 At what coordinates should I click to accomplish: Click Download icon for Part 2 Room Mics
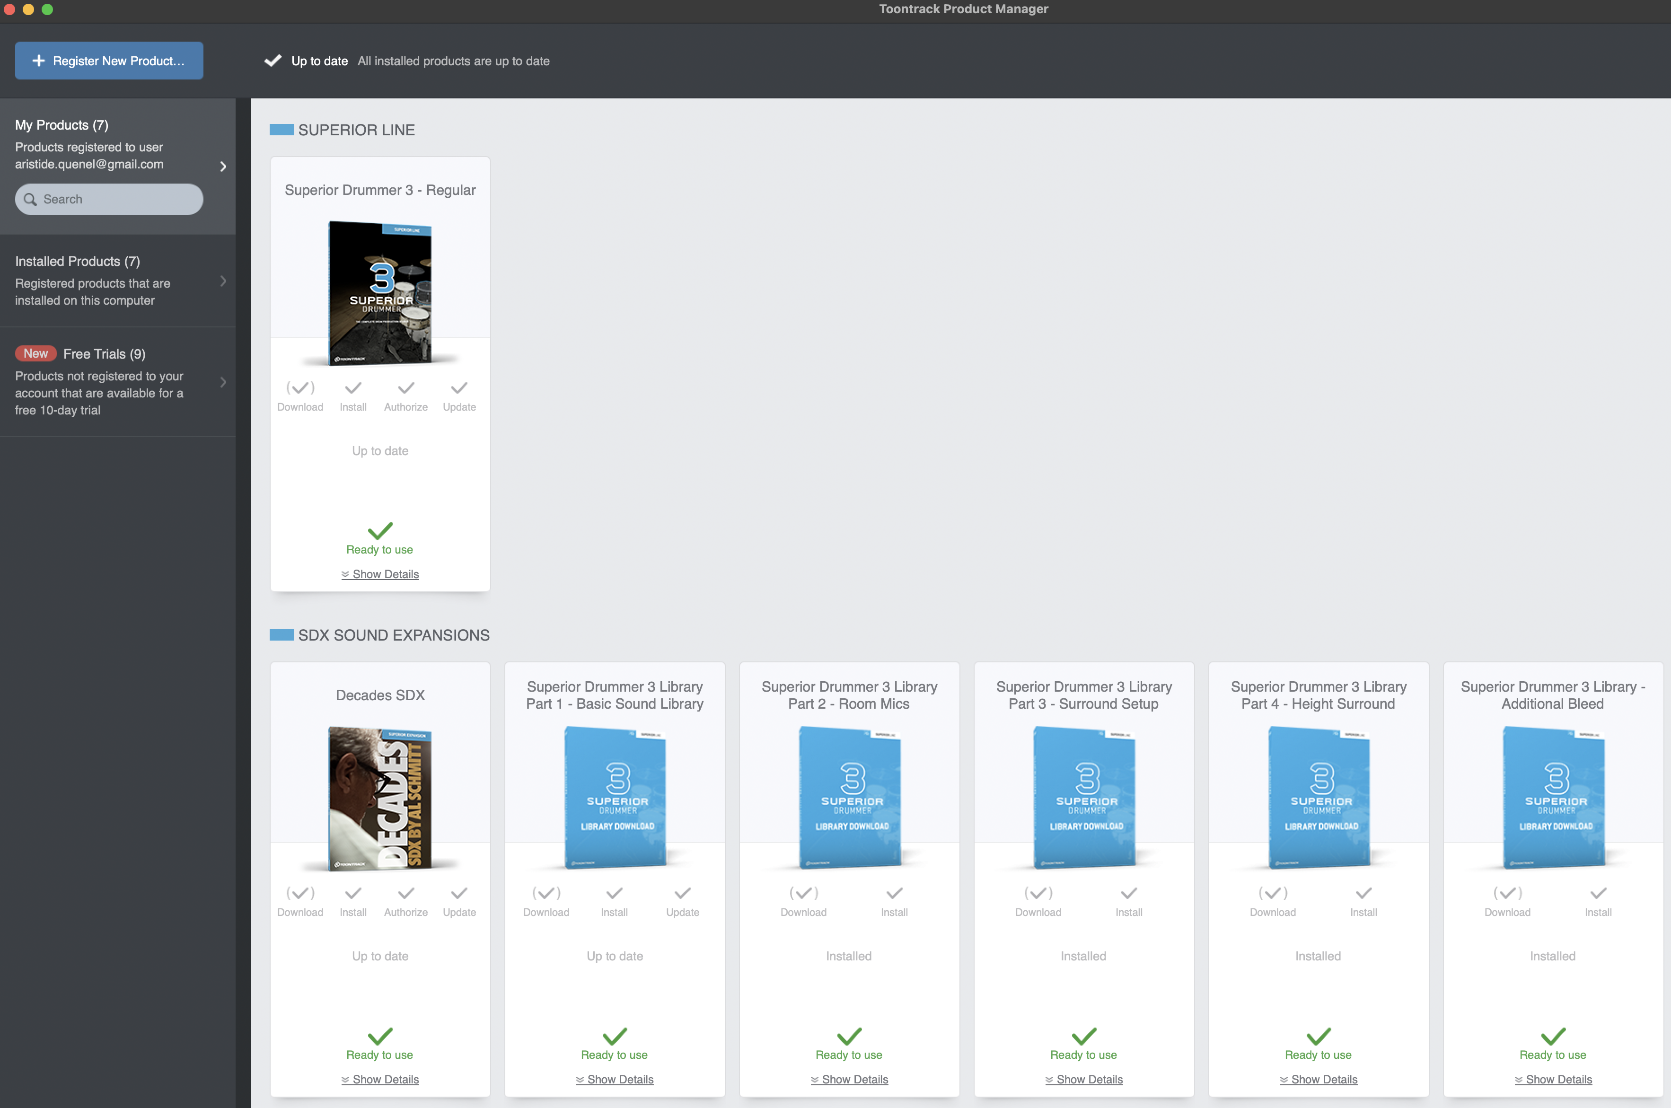(x=803, y=893)
